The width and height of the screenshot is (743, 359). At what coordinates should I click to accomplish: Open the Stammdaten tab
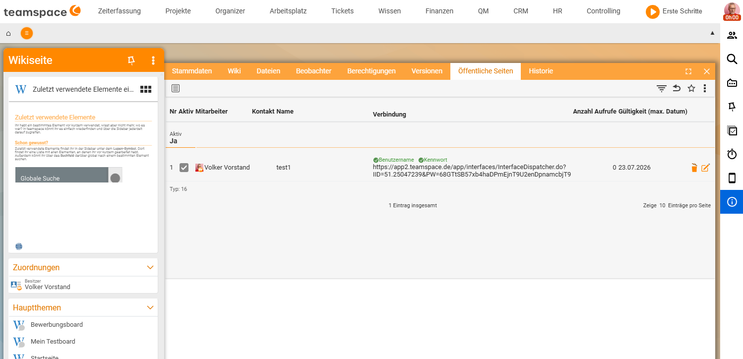tap(192, 71)
